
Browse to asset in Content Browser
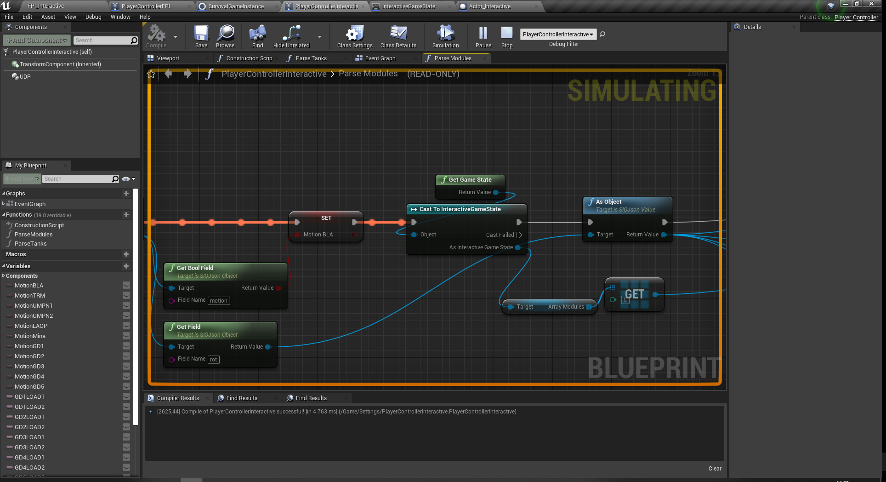click(x=225, y=36)
